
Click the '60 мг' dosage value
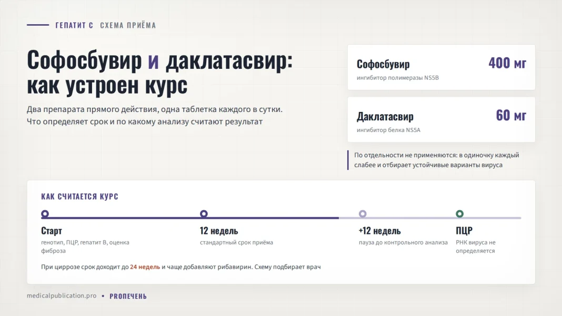point(511,116)
